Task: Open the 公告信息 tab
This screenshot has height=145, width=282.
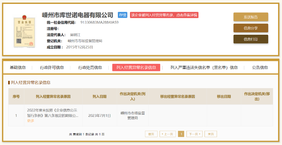Action: [x=260, y=67]
